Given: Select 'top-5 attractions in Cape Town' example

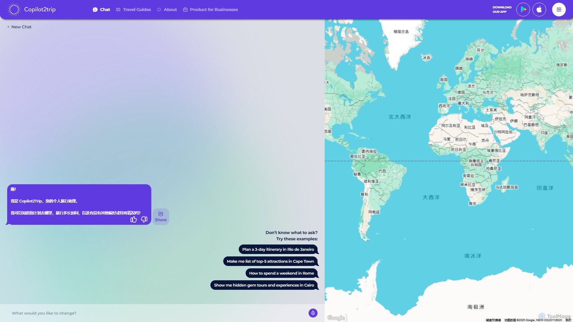Looking at the screenshot, I should [270, 261].
